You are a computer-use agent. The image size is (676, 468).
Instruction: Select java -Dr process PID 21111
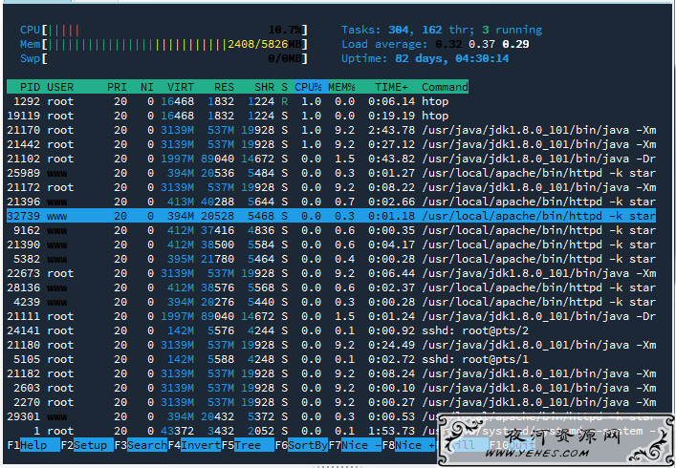pyautogui.click(x=331, y=316)
